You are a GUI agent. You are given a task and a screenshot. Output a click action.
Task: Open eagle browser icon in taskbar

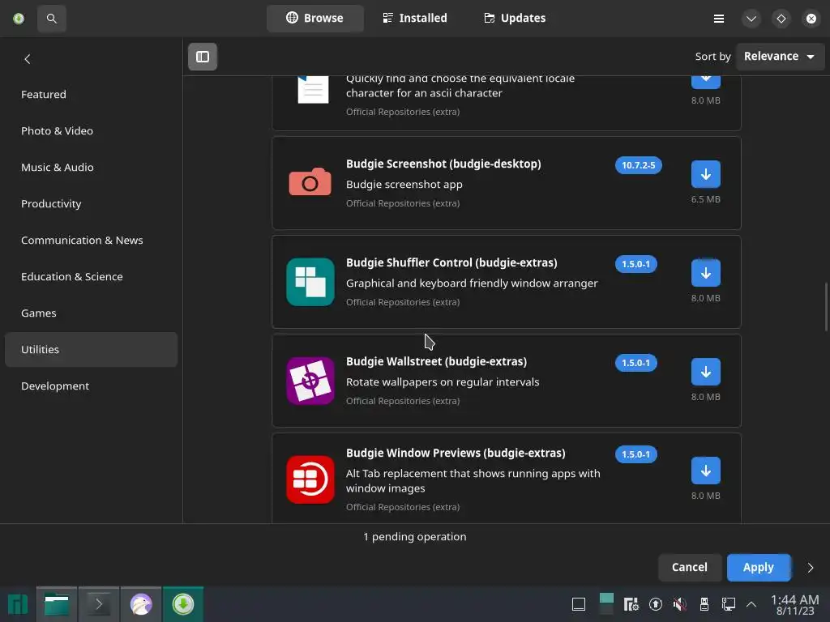[x=141, y=604]
